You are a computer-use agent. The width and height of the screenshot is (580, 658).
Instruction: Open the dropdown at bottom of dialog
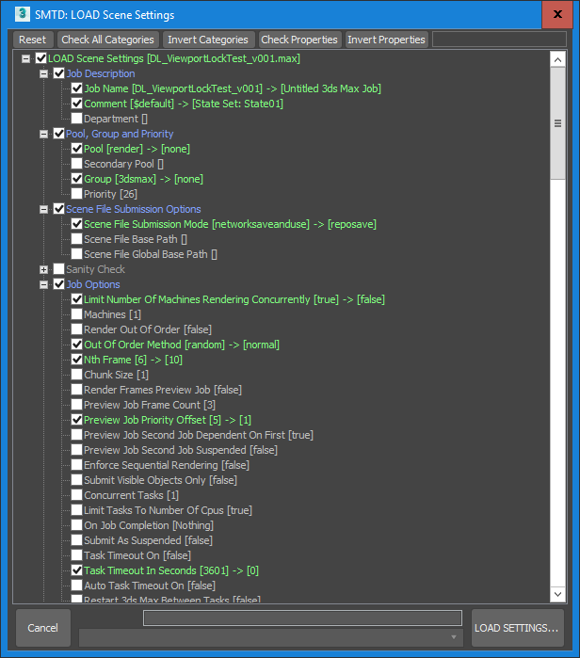(x=271, y=637)
